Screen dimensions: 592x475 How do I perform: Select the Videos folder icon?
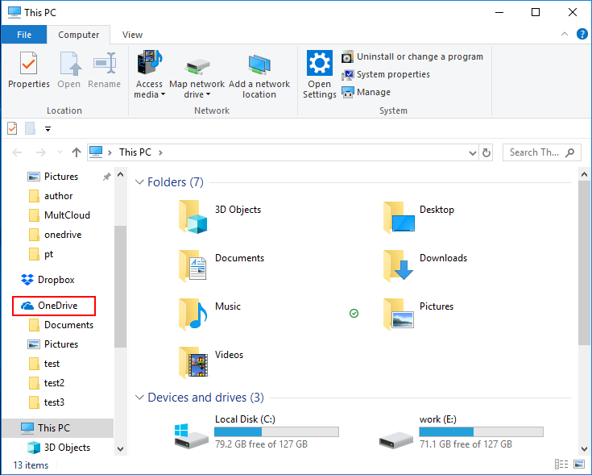click(x=193, y=362)
